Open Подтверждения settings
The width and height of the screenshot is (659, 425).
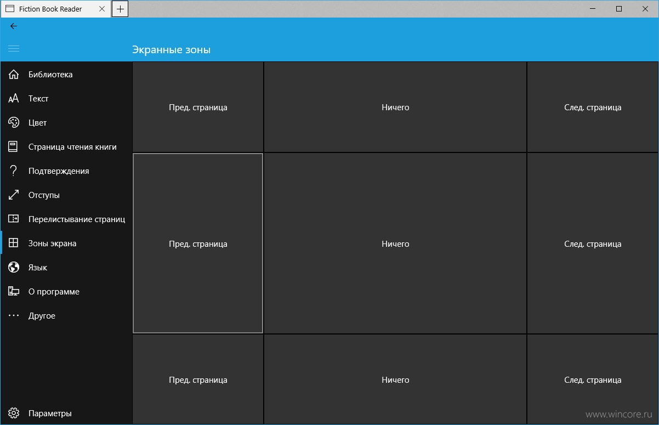66,171
